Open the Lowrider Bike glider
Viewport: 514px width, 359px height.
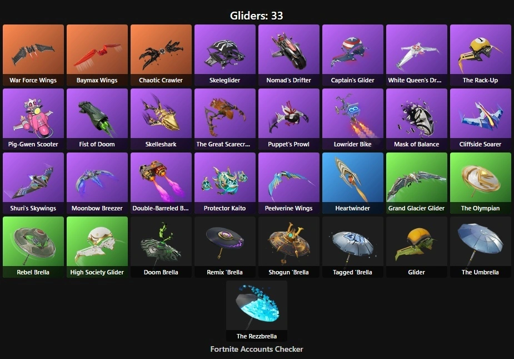click(353, 119)
